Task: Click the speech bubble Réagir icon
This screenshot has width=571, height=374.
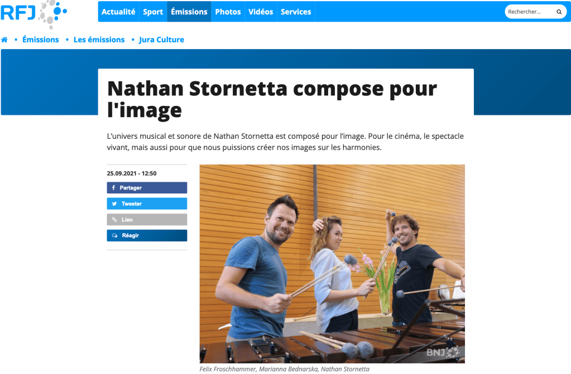Action: click(115, 236)
